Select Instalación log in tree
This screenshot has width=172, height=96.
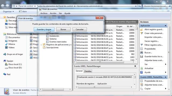click(x=54, y=36)
